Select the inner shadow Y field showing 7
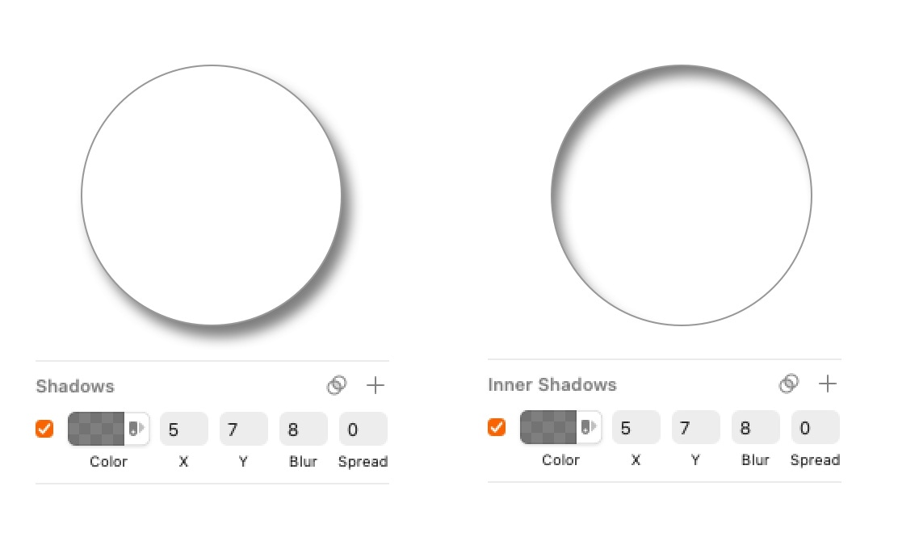The height and width of the screenshot is (541, 898). click(x=695, y=427)
